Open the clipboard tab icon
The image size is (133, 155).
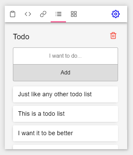pyautogui.click(x=13, y=14)
